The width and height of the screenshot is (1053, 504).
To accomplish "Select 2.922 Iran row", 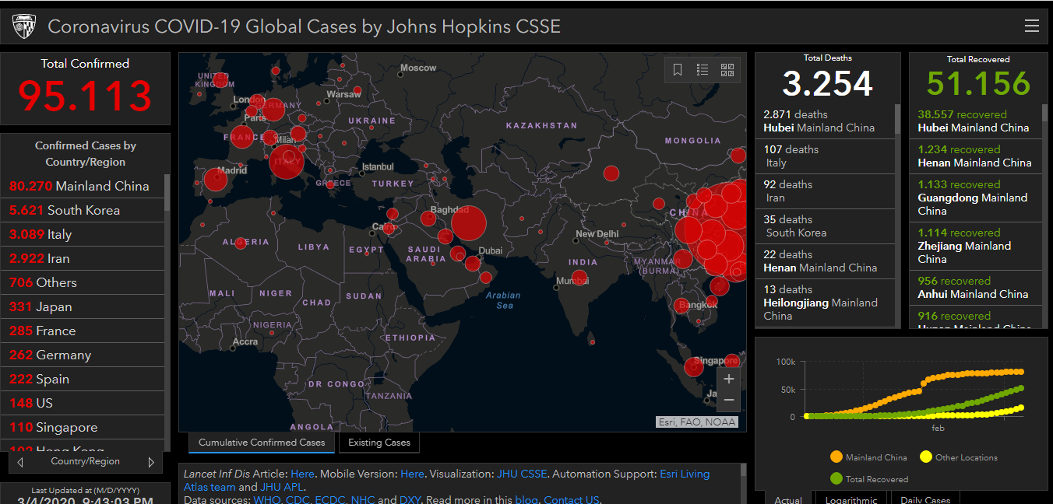I will [83, 258].
